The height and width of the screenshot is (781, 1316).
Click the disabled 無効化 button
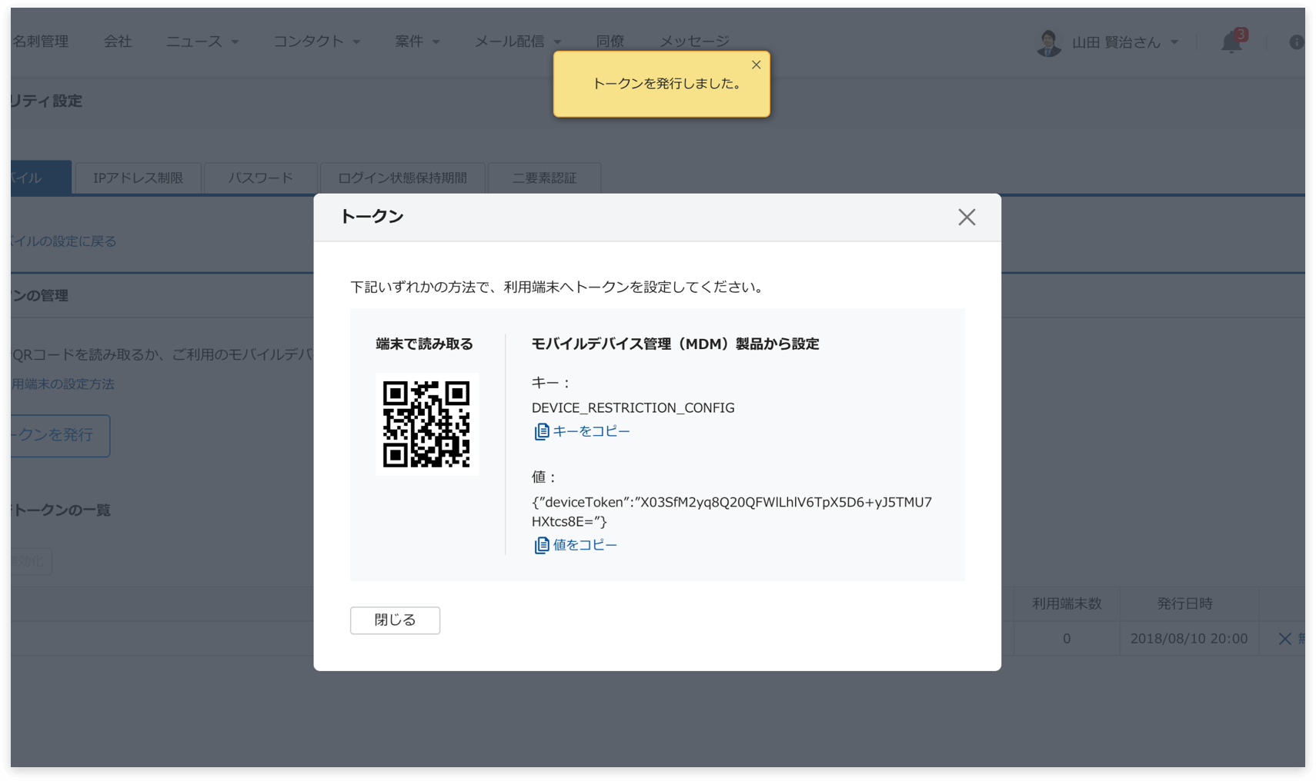tap(31, 561)
